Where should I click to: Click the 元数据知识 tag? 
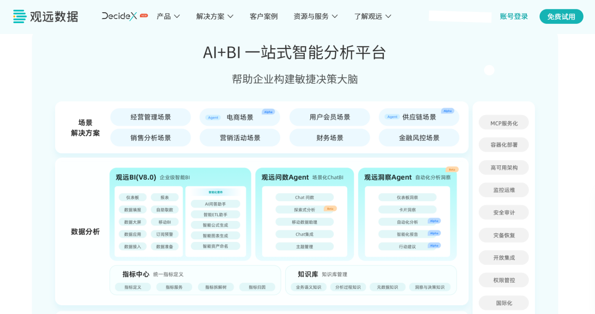pos(387,287)
